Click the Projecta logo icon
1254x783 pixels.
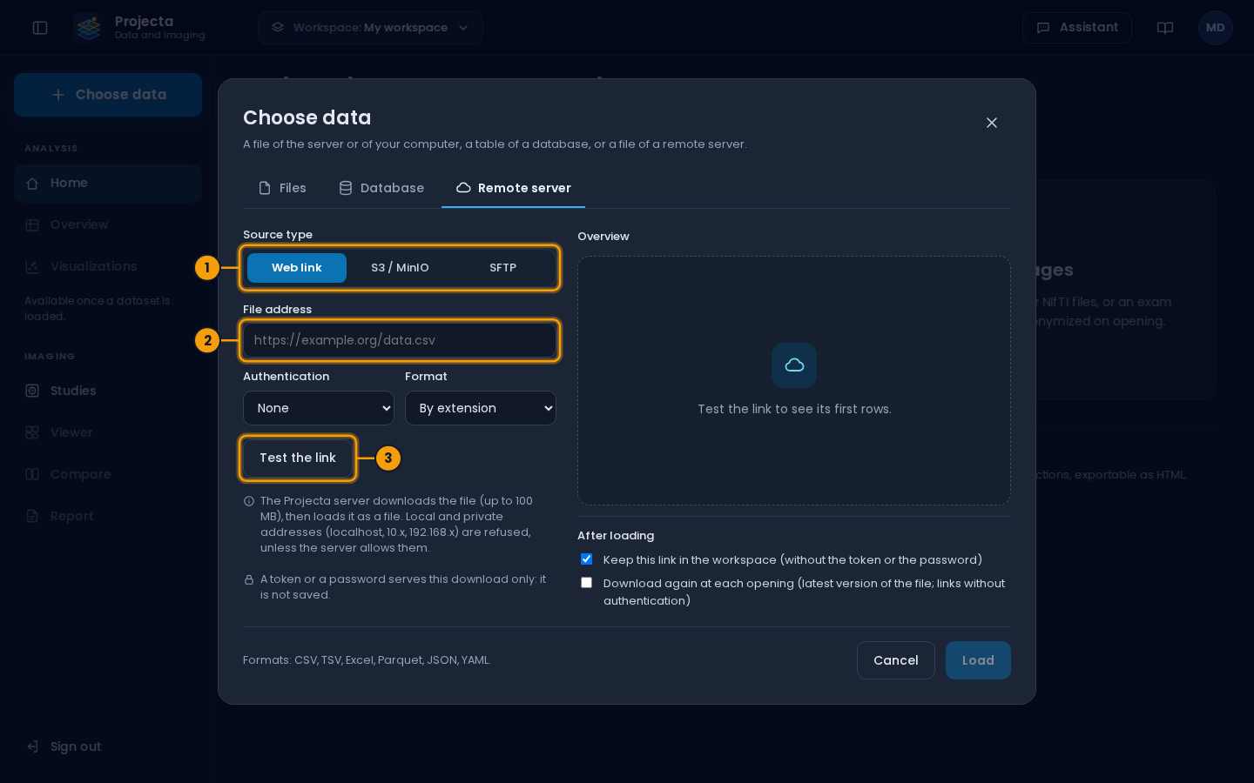tap(89, 28)
